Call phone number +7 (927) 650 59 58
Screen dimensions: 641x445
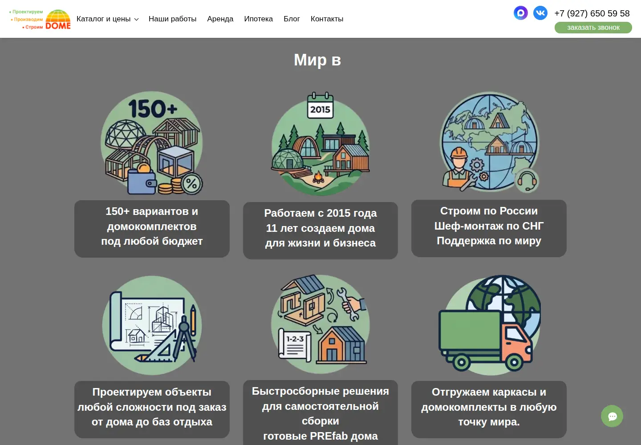pos(592,13)
